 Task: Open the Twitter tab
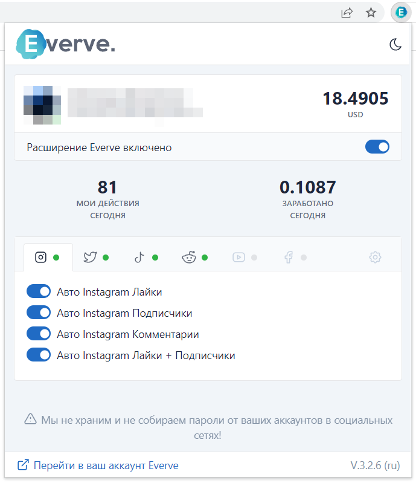click(97, 257)
